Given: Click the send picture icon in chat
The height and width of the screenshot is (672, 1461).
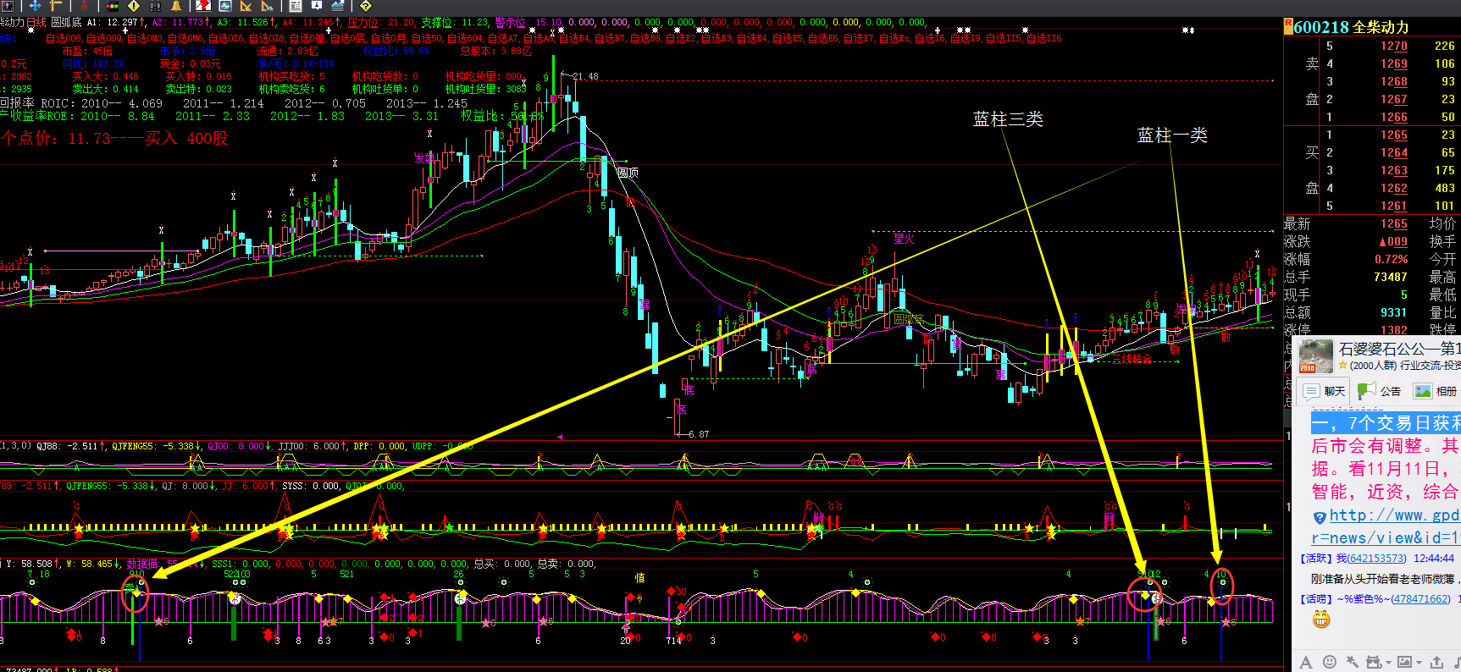Looking at the screenshot, I should (x=1405, y=662).
